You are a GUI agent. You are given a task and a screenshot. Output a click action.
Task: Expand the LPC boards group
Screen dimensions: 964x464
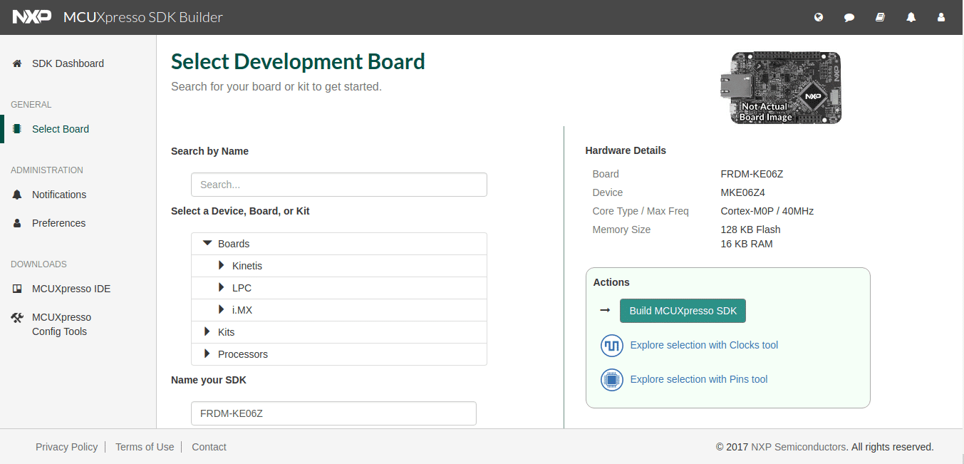point(222,288)
